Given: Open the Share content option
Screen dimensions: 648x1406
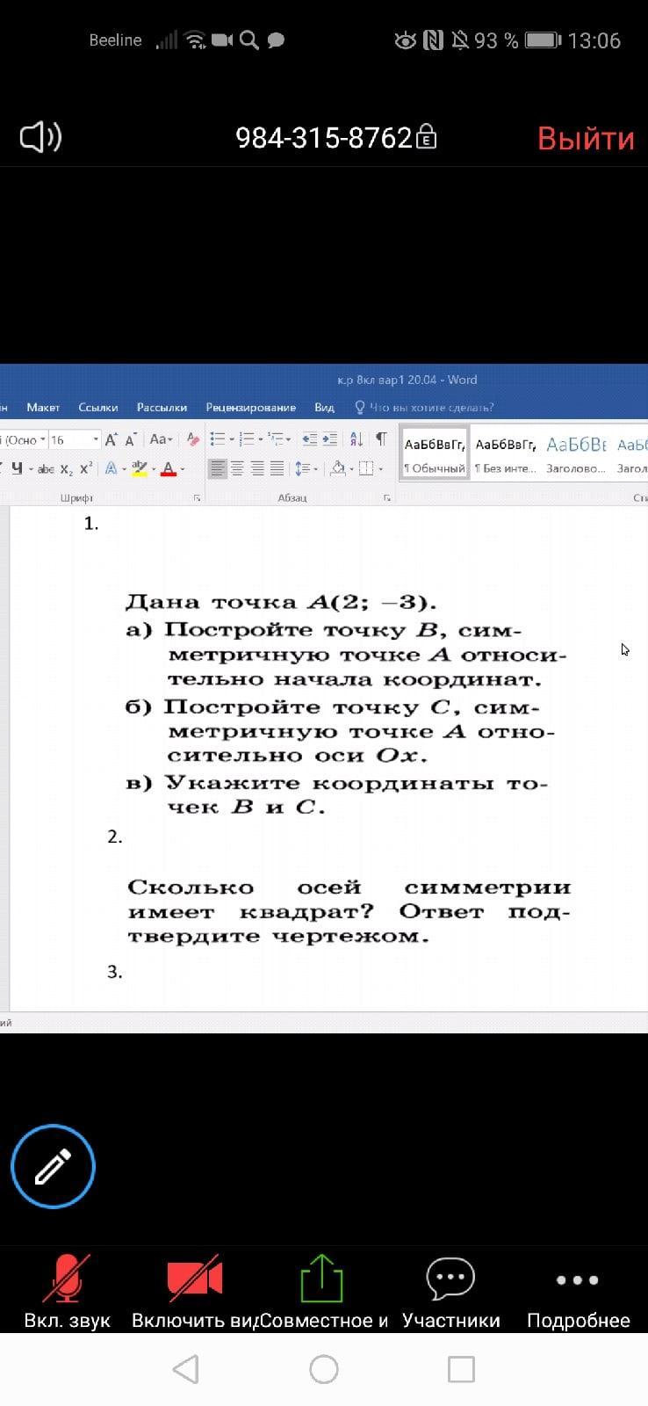Looking at the screenshot, I should click(322, 1290).
